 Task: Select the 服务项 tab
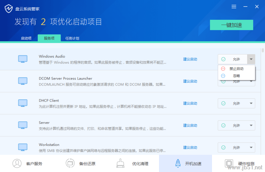(x=49, y=38)
